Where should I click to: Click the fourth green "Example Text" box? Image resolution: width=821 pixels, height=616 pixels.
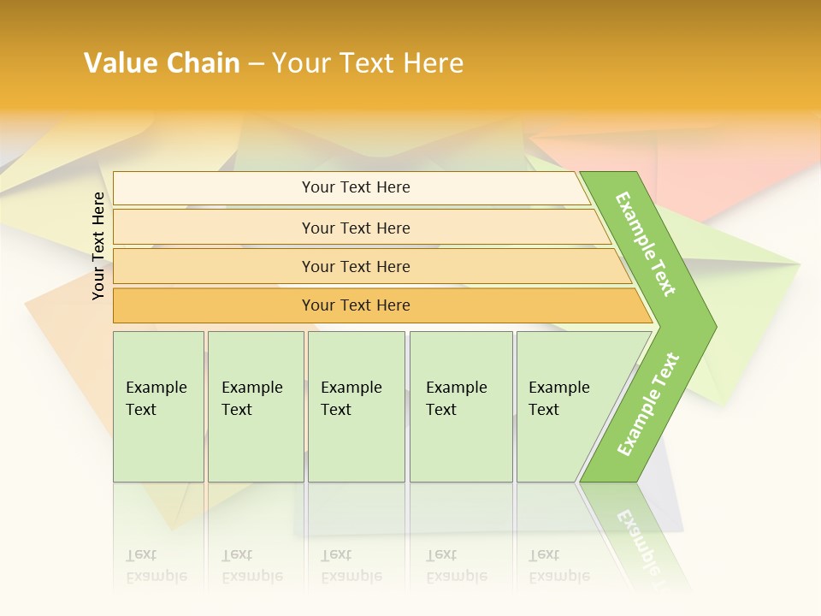click(460, 406)
